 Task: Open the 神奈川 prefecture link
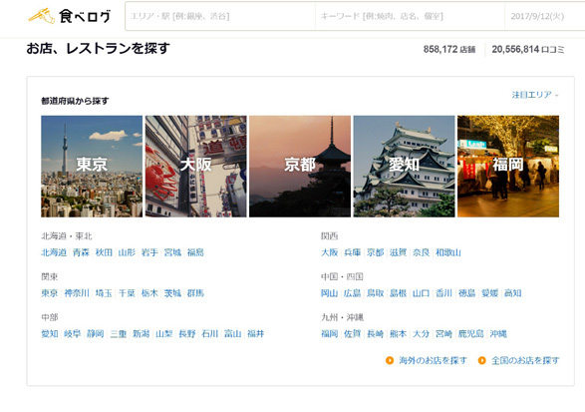77,293
